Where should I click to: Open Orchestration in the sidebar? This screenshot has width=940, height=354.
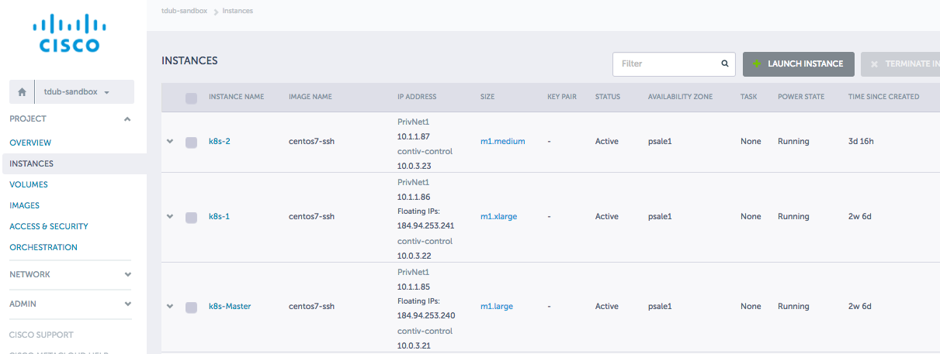pyautogui.click(x=43, y=247)
